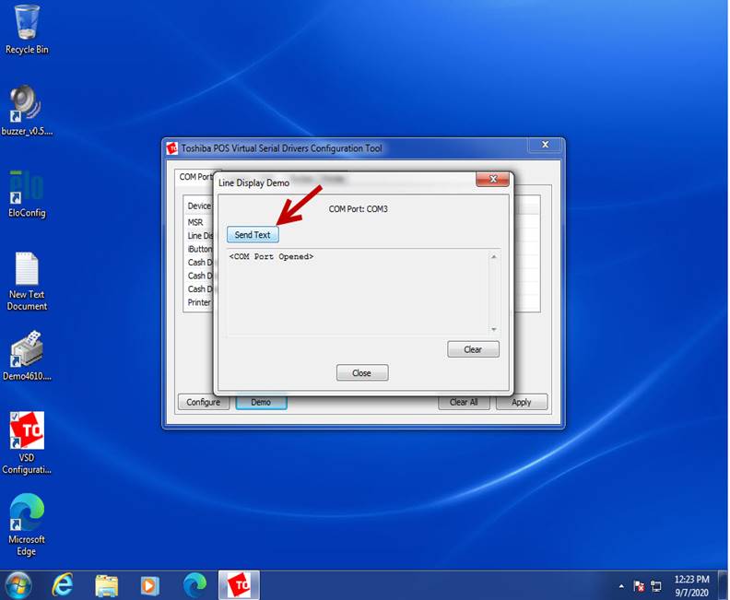Select the buzzer_v0.5 desktop shortcut

[27, 108]
